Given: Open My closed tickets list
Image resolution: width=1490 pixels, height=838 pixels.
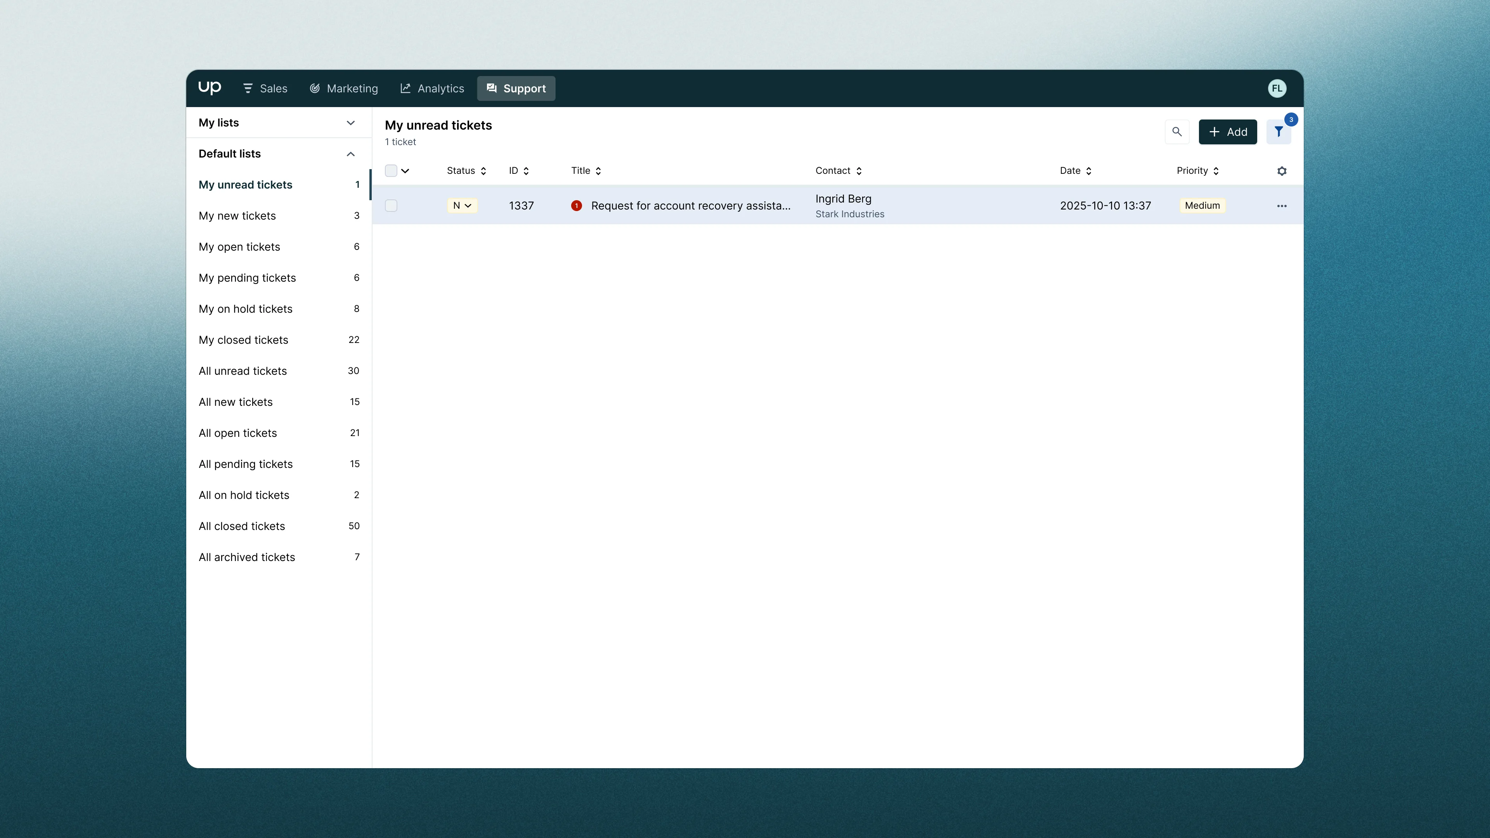Looking at the screenshot, I should click(x=278, y=340).
